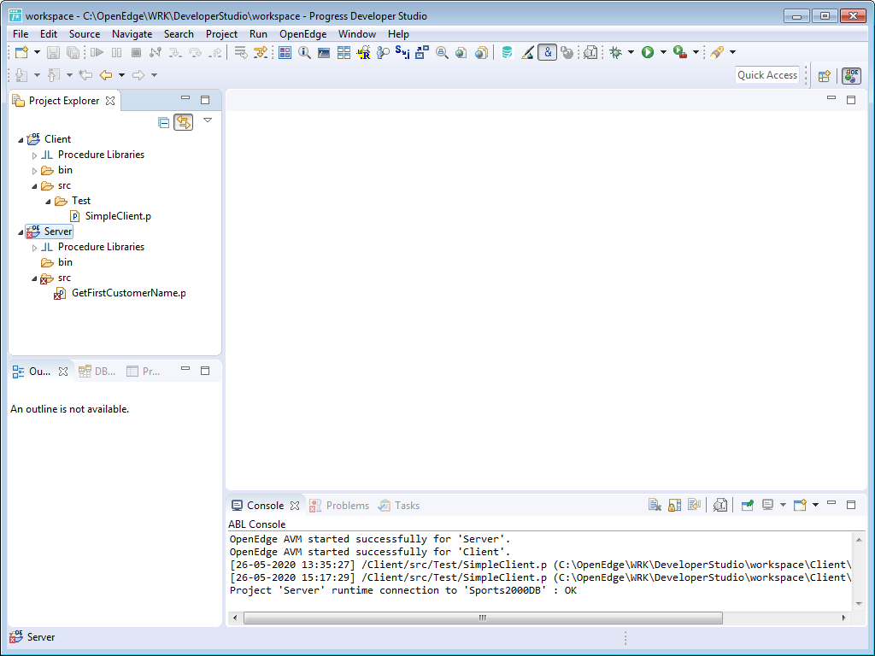Open the Back history dropdown arrow

coord(121,75)
